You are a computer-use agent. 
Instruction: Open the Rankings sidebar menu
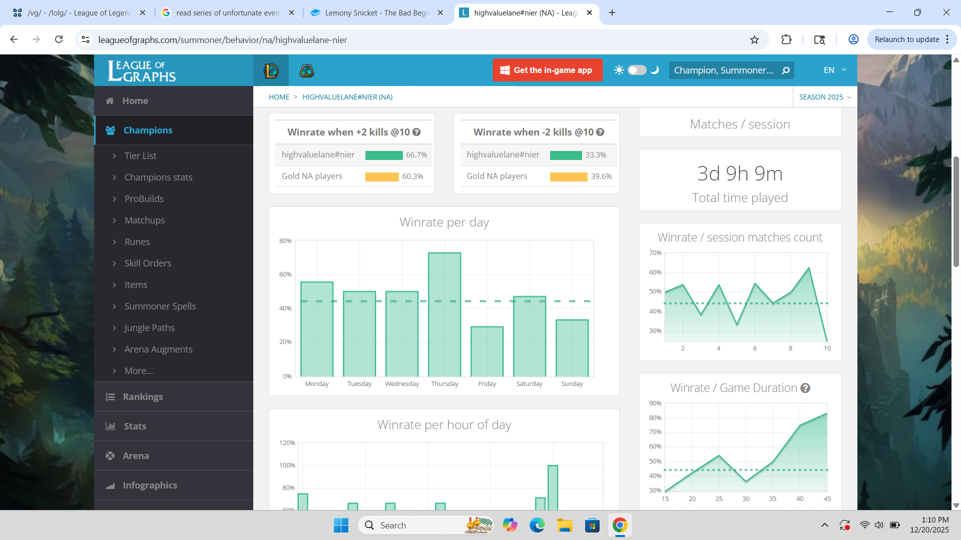click(x=143, y=396)
